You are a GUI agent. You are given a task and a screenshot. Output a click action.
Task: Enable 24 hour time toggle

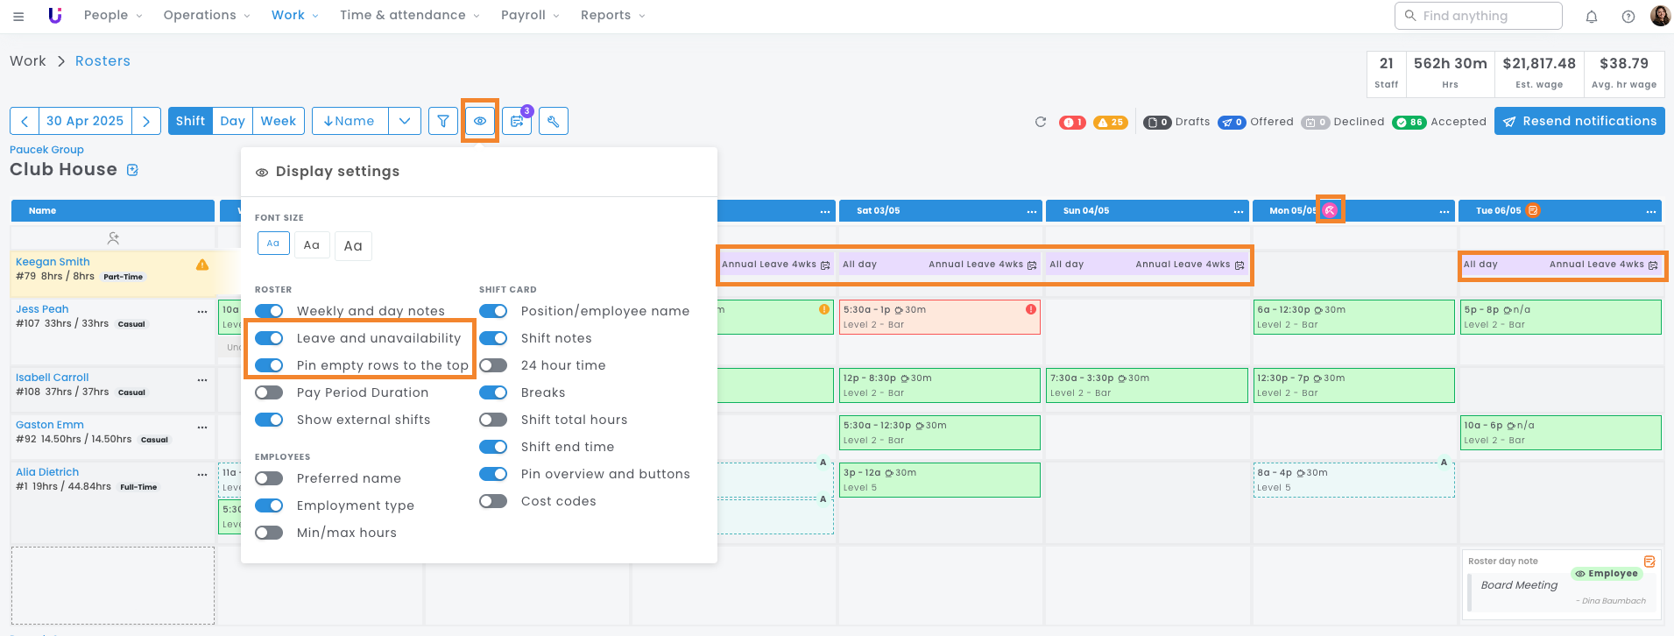493,365
